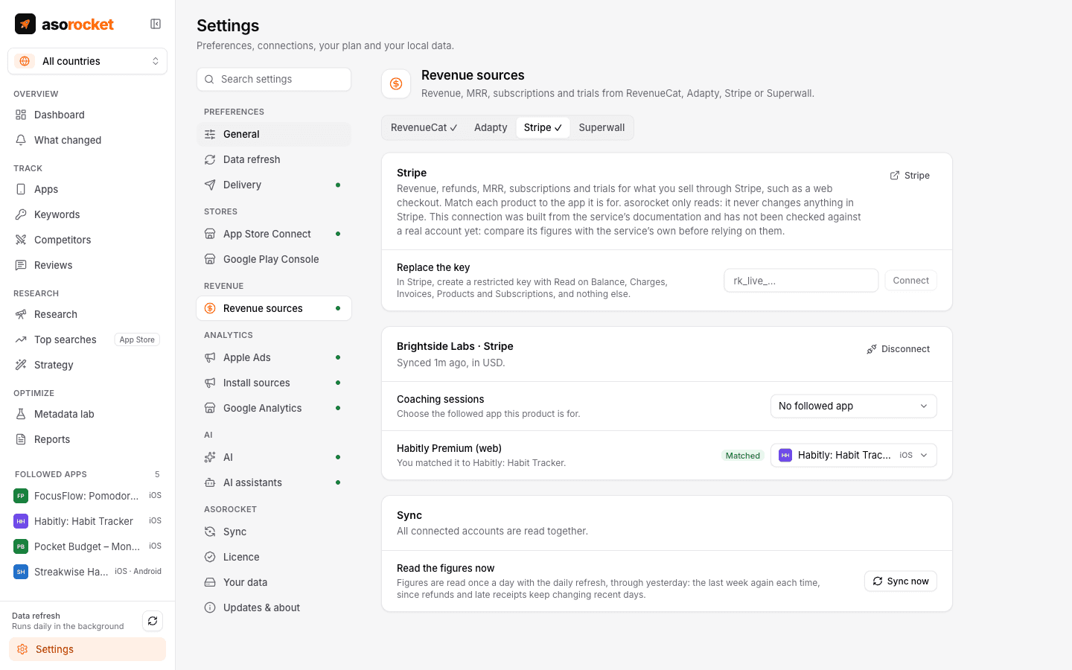
Task: Open the Keywords section
Action: 87,214
